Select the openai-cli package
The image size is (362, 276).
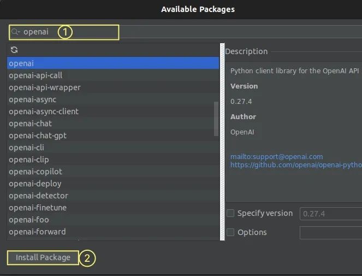113,147
